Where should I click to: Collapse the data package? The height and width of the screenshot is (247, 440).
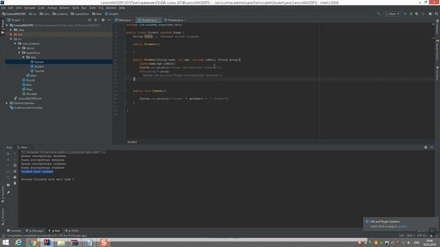point(23,57)
